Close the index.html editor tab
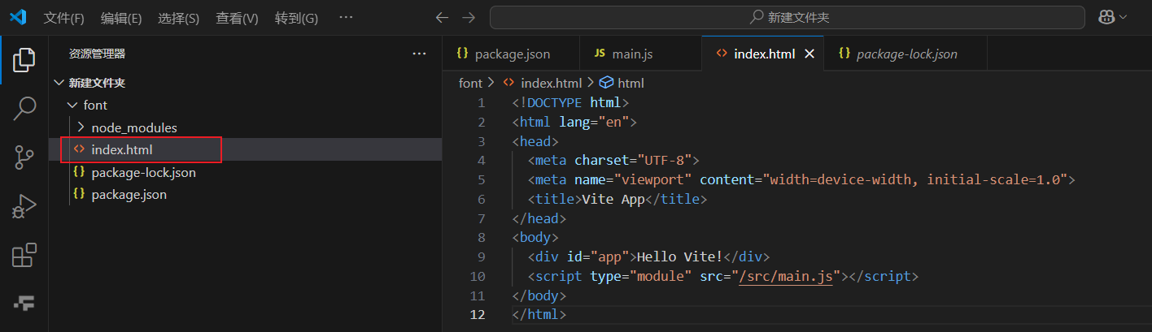Screen dimensions: 1152x332 809,54
